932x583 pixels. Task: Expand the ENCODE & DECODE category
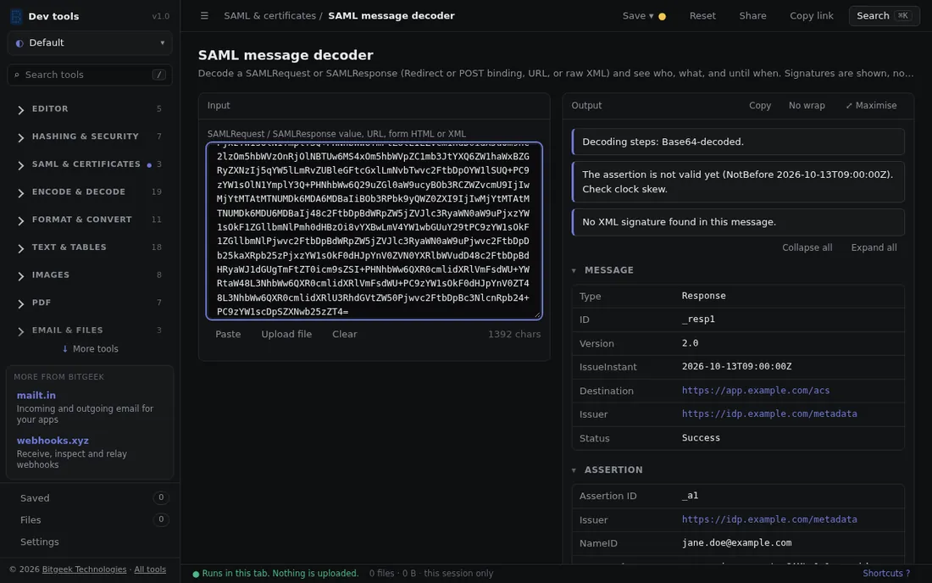90,192
